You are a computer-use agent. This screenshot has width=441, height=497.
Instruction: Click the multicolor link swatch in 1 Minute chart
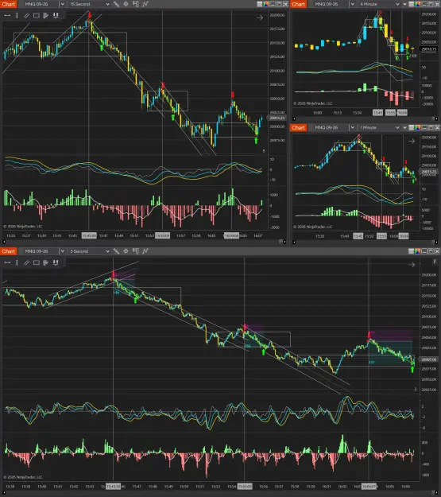tap(418, 127)
